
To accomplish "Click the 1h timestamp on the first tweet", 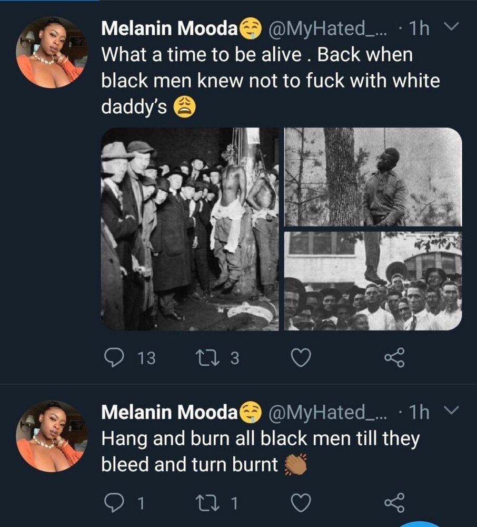I will coord(420,30).
